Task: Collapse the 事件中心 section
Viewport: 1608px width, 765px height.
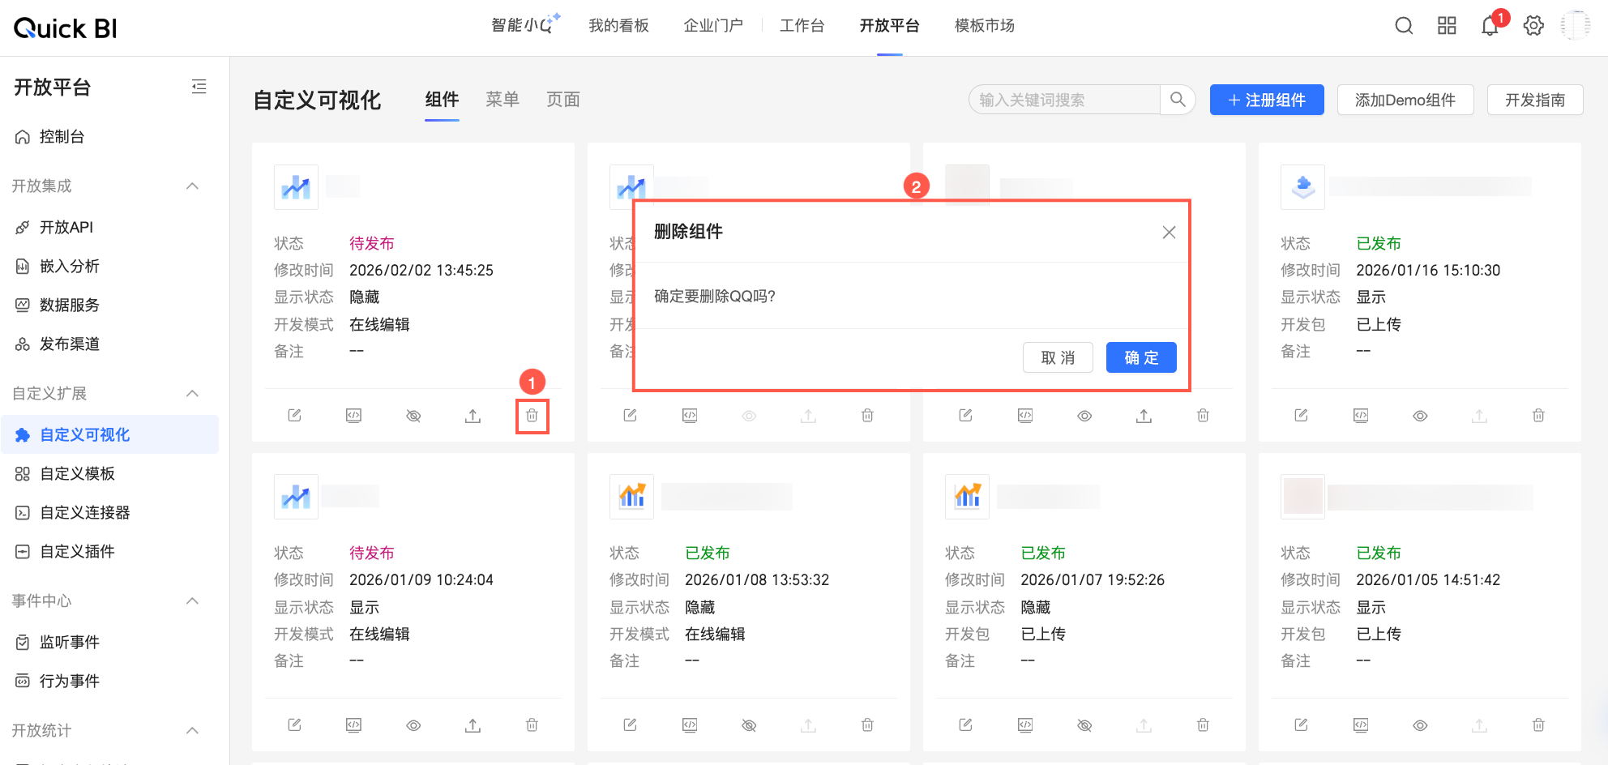Action: [x=192, y=601]
